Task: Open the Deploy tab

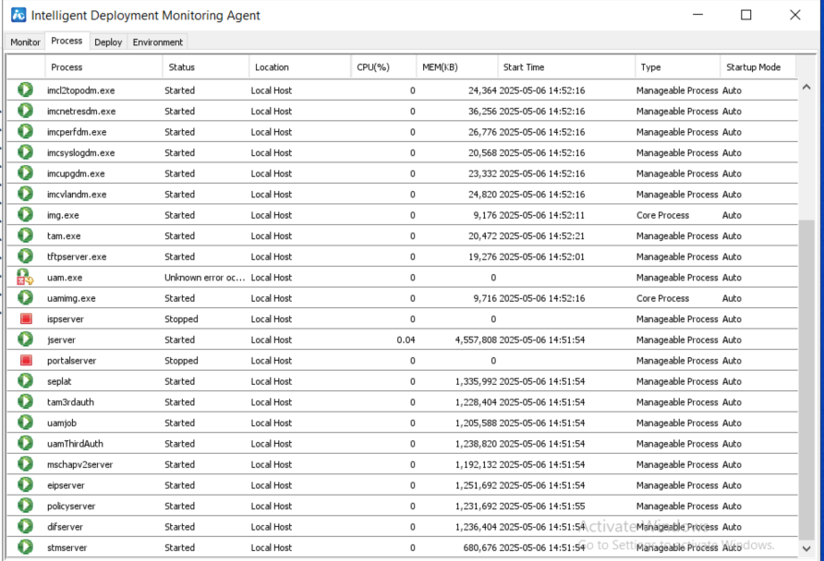Action: coord(108,42)
